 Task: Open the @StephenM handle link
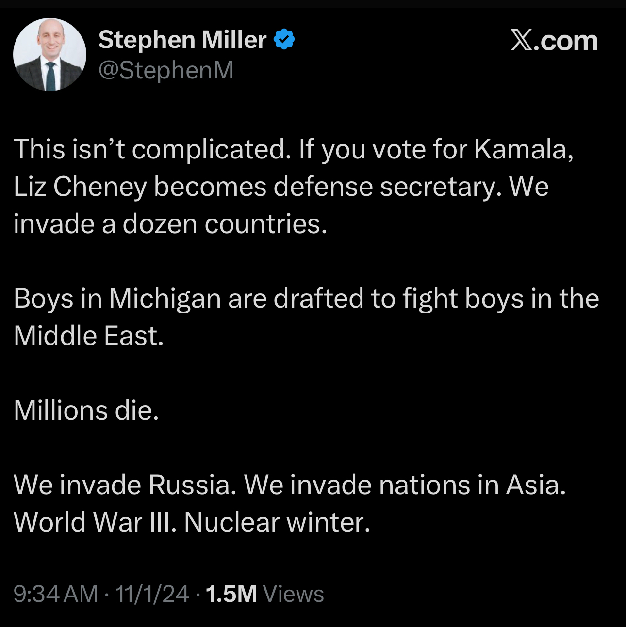pos(166,70)
